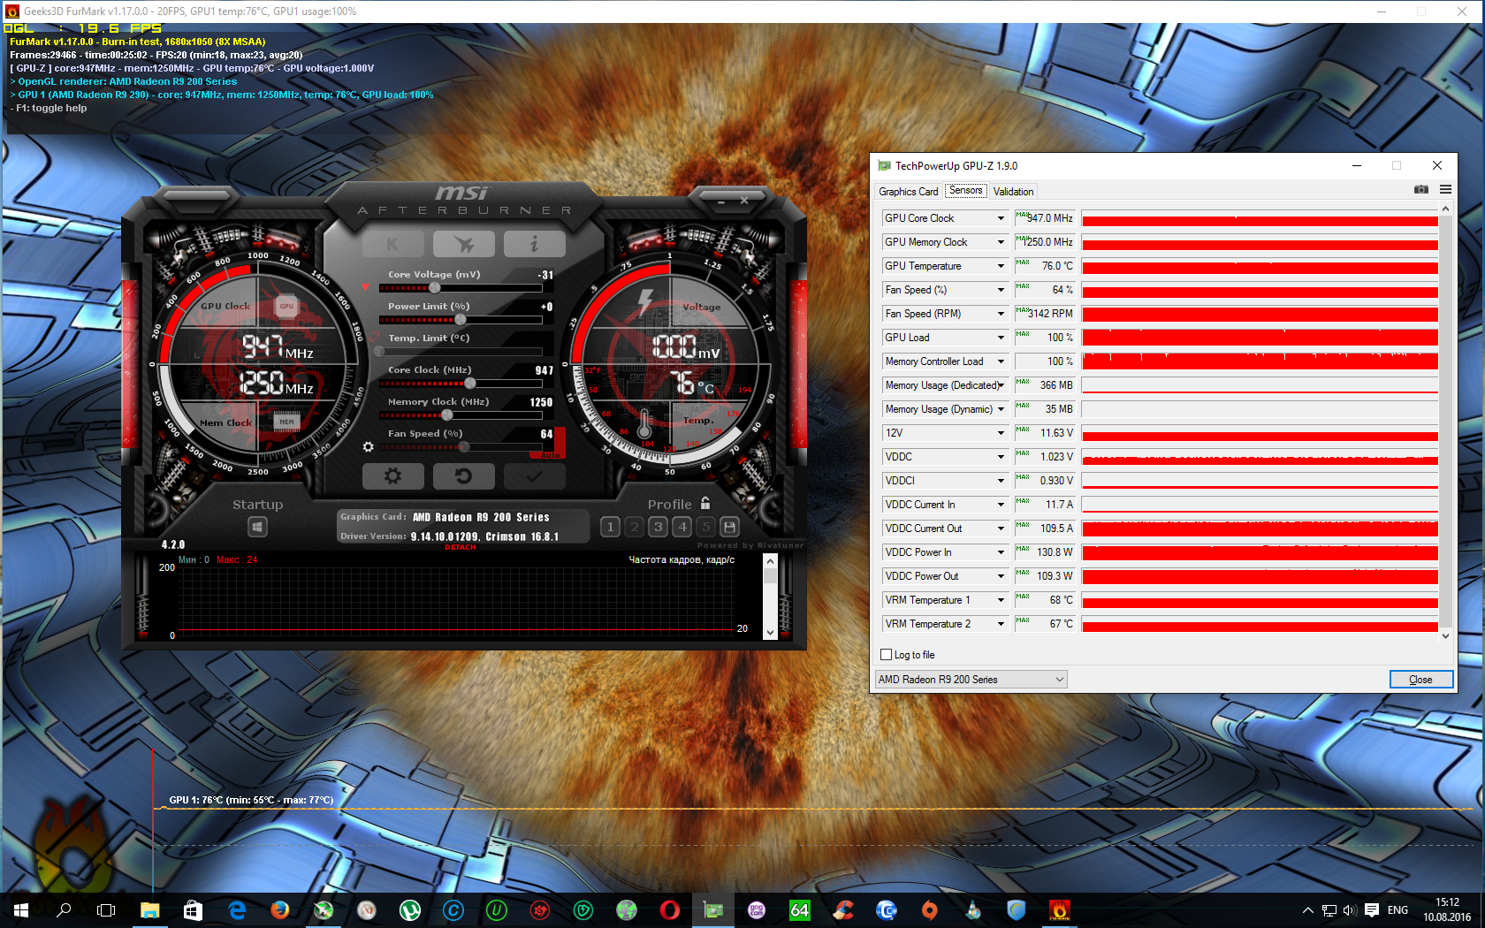The height and width of the screenshot is (928, 1485).
Task: Enable the Log to file checkbox
Action: click(887, 655)
